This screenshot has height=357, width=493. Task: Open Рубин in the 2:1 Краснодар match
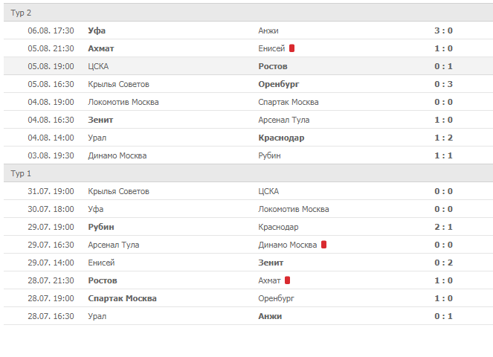click(x=100, y=227)
